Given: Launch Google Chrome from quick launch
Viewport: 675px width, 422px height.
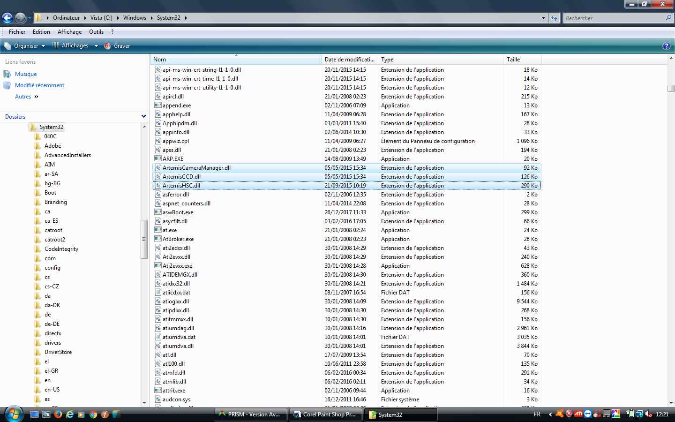Looking at the screenshot, I should 93,414.
